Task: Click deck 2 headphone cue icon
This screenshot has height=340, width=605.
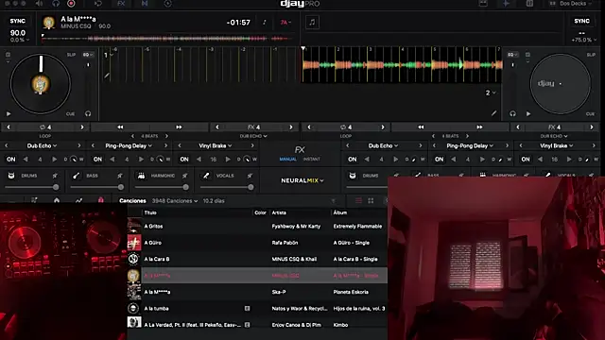Action: (512, 113)
